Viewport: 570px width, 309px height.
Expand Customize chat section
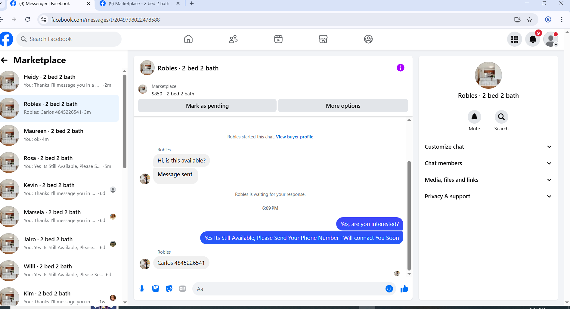click(488, 147)
